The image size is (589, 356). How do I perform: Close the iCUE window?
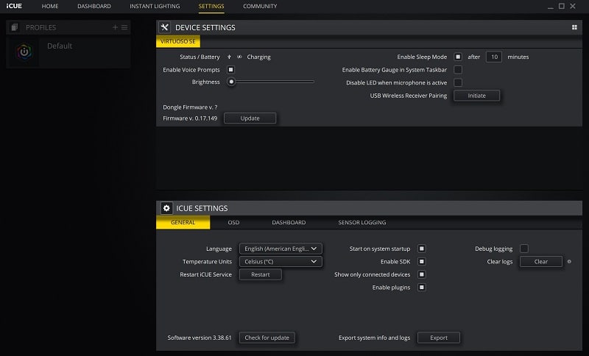point(573,6)
